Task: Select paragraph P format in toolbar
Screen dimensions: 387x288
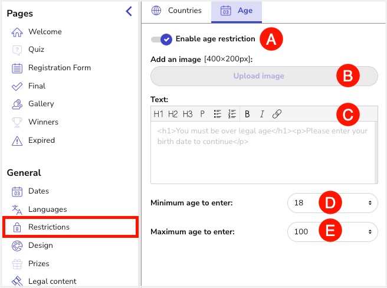Action: (x=202, y=114)
